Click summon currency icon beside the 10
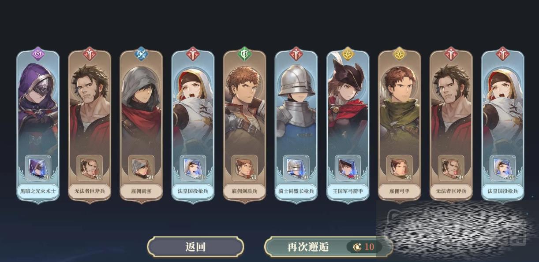539x262 pixels. pos(357,247)
